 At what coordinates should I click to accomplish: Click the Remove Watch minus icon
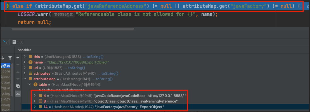(18, 64)
